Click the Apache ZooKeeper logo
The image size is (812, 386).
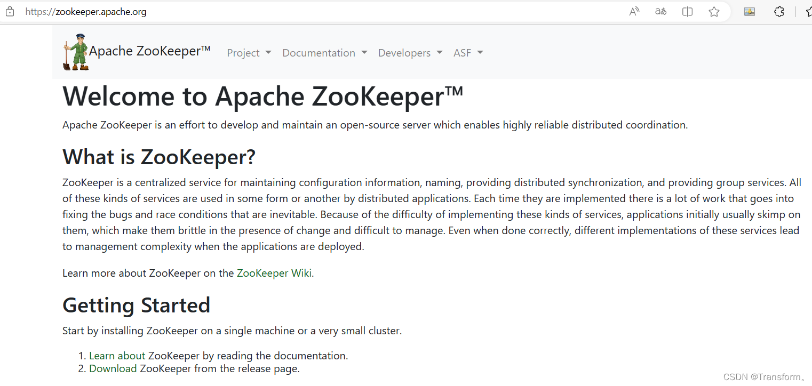click(75, 51)
